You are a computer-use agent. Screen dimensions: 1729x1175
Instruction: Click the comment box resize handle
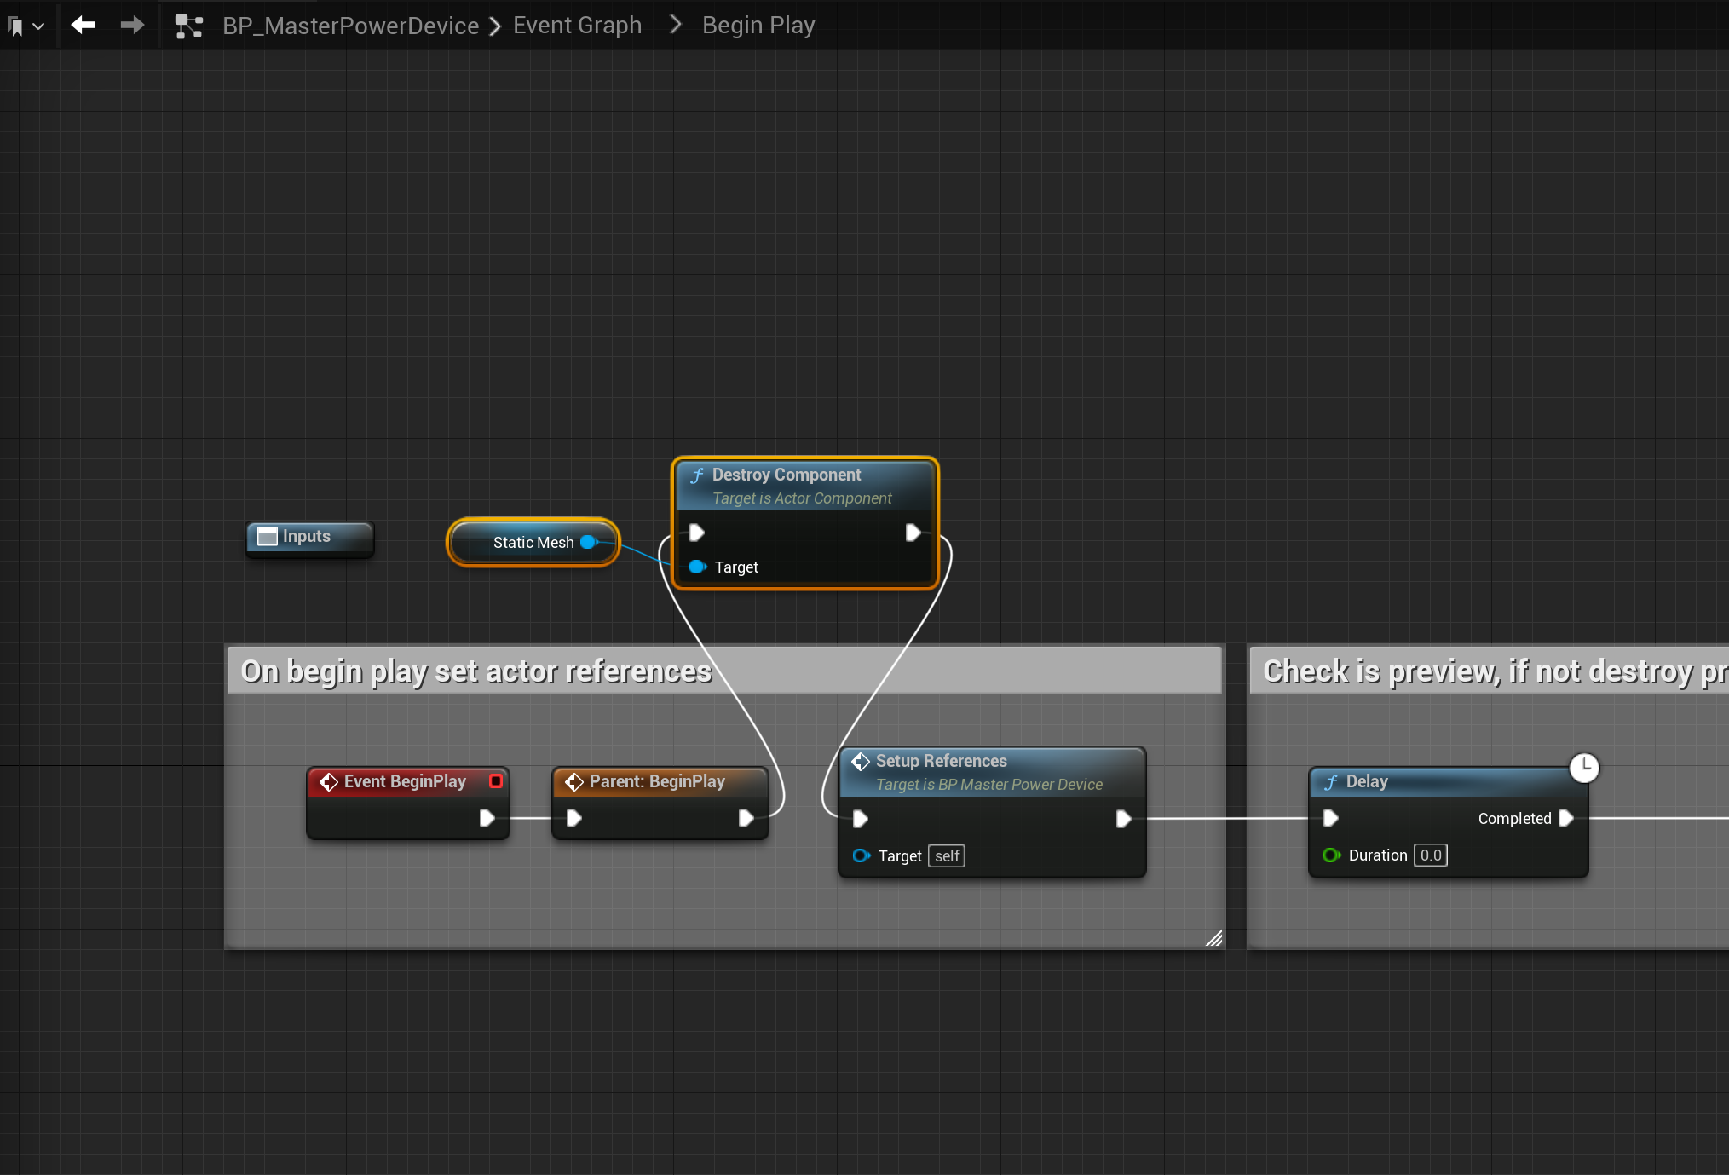[x=1213, y=938]
